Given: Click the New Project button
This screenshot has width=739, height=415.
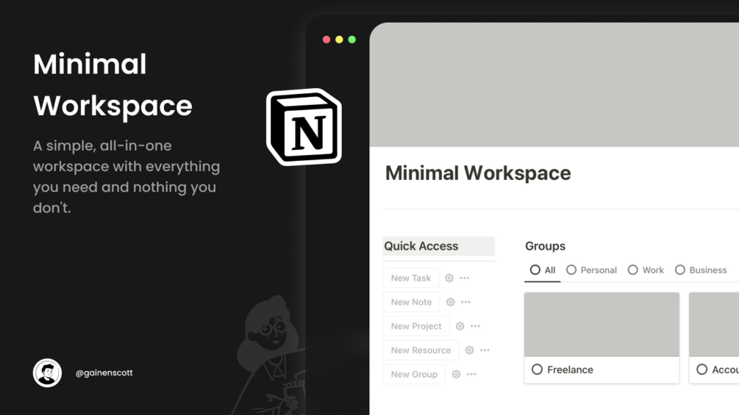Looking at the screenshot, I should (x=416, y=326).
